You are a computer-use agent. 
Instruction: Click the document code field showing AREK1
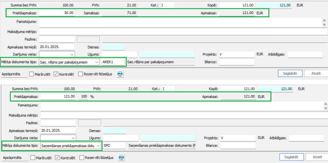[113, 62]
